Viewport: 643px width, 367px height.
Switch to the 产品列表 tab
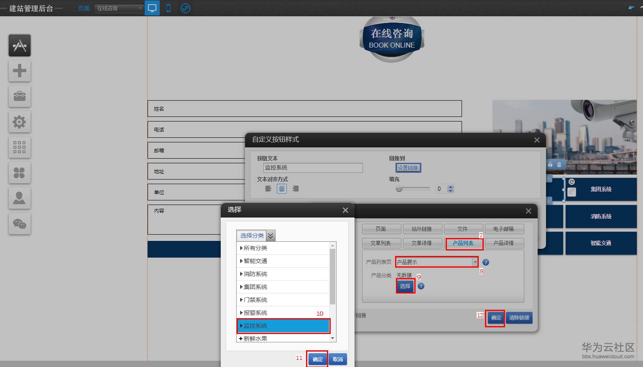464,243
